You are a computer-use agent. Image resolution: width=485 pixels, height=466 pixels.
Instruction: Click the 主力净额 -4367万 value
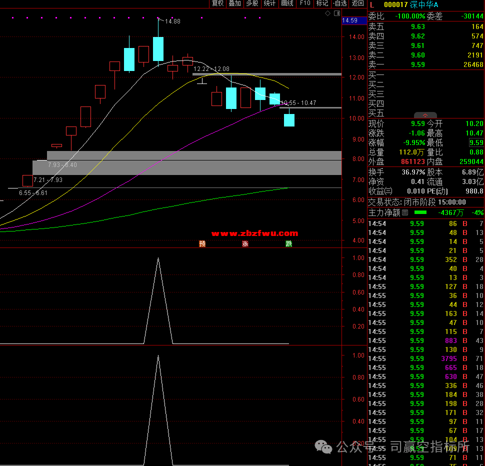[450, 212]
